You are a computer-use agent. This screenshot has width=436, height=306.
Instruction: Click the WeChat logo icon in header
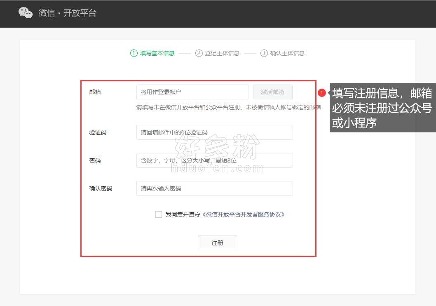click(26, 13)
